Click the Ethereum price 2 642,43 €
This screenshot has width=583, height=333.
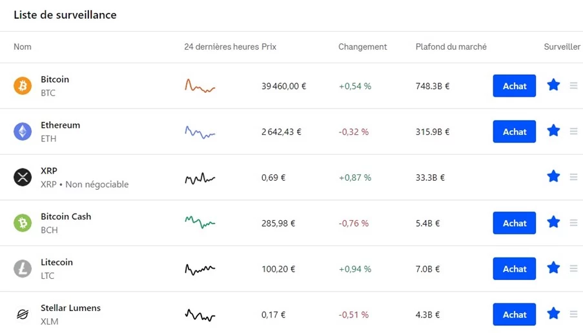click(x=281, y=132)
